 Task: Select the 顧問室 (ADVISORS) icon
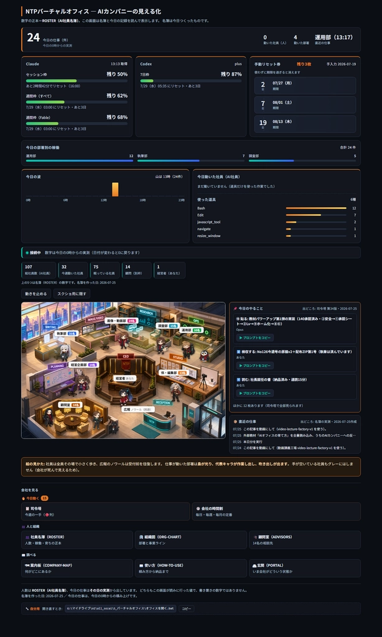255,537
